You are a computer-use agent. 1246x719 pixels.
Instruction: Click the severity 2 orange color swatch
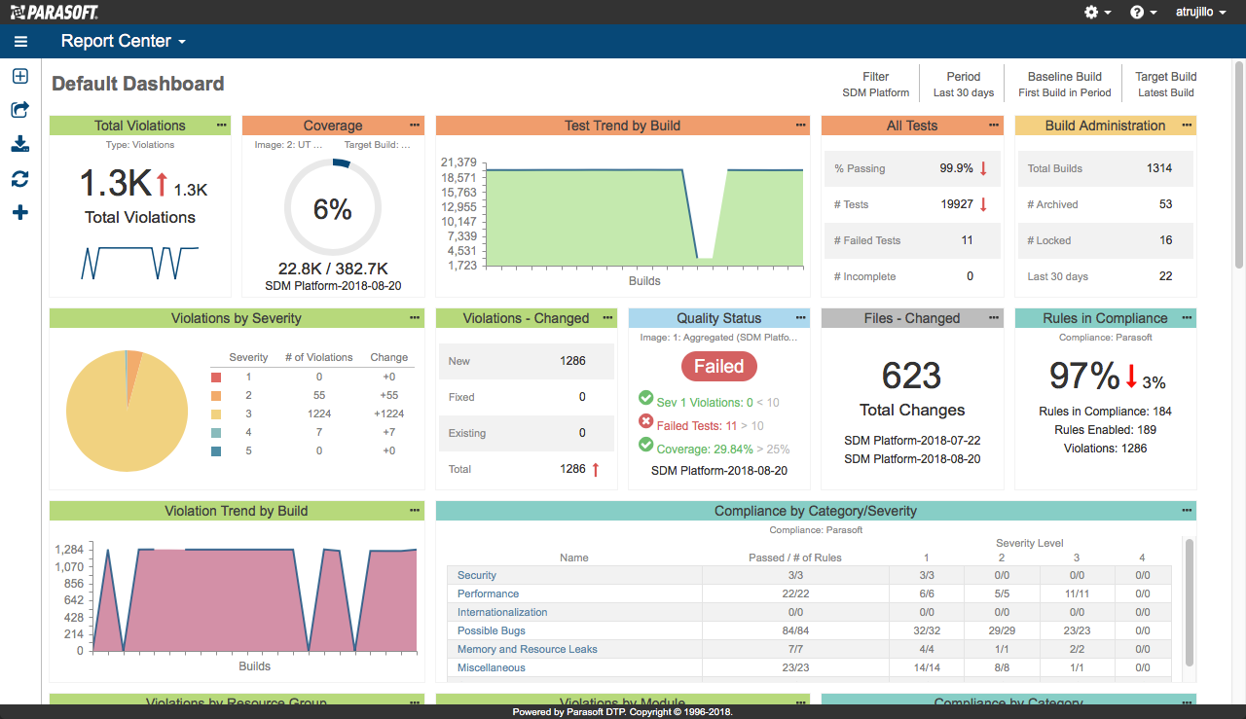(x=216, y=395)
